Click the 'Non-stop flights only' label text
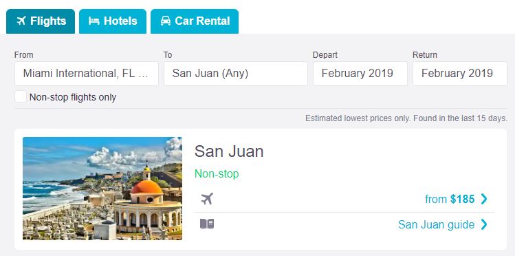This screenshot has height=256, width=515. [73, 97]
